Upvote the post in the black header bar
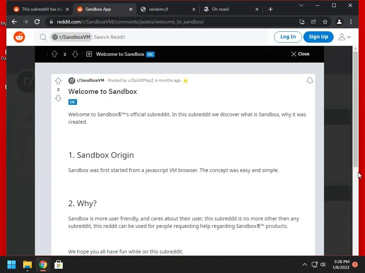Screen dimensions: 365x273 (x=55, y=54)
